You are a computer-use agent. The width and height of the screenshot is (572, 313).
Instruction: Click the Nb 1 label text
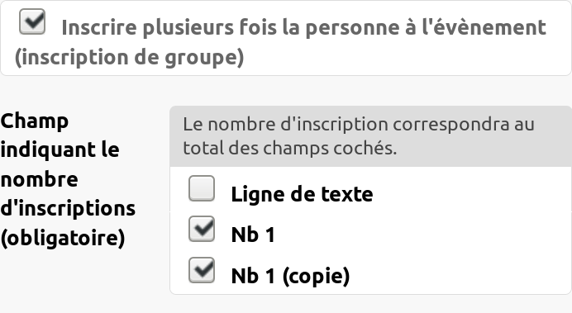(253, 235)
